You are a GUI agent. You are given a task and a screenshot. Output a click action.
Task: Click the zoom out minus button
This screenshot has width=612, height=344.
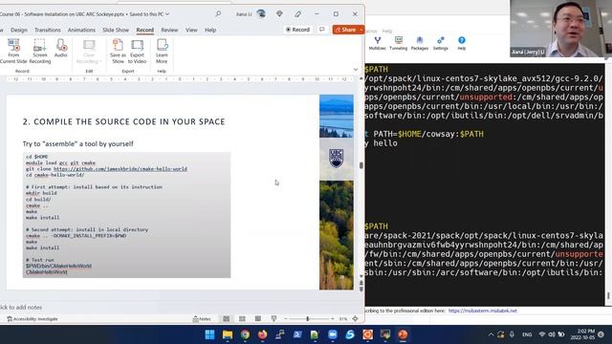coord(286,318)
